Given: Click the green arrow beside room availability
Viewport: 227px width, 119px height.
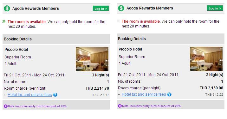Looking at the screenshot, I should click(x=4, y=21).
